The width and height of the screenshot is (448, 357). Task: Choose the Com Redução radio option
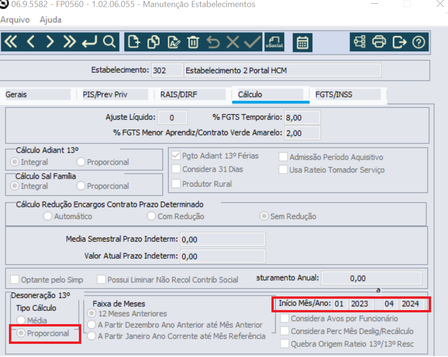151,217
